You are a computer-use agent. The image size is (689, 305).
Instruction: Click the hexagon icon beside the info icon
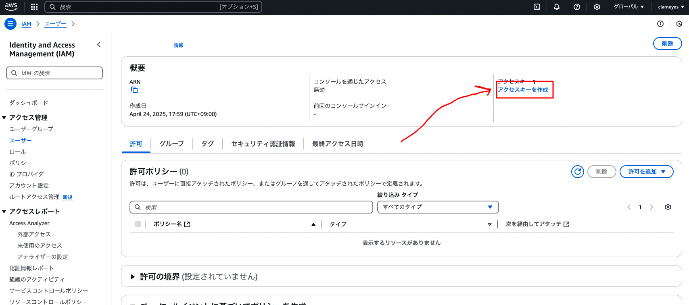click(679, 24)
